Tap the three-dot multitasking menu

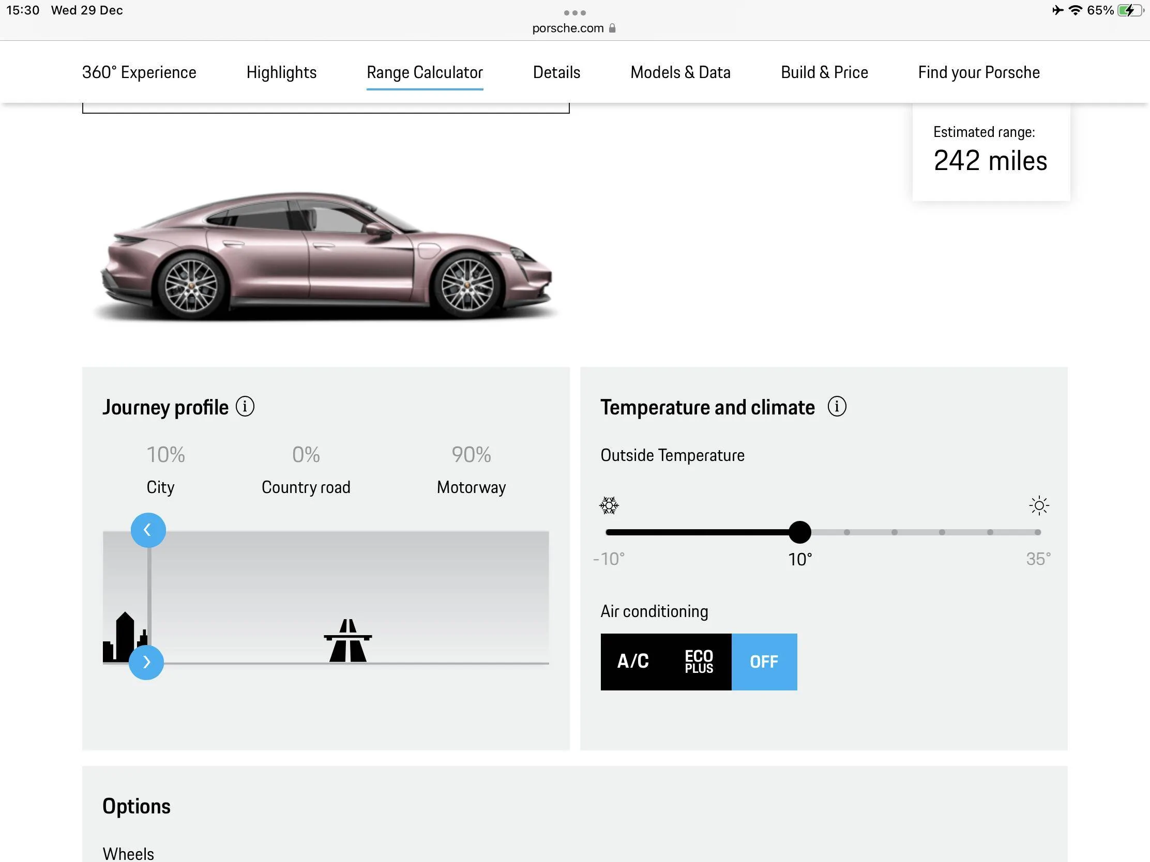pyautogui.click(x=574, y=12)
